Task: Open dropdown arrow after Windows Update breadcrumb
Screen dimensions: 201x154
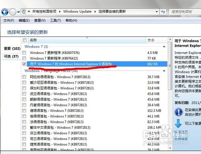Action: [x=95, y=12]
